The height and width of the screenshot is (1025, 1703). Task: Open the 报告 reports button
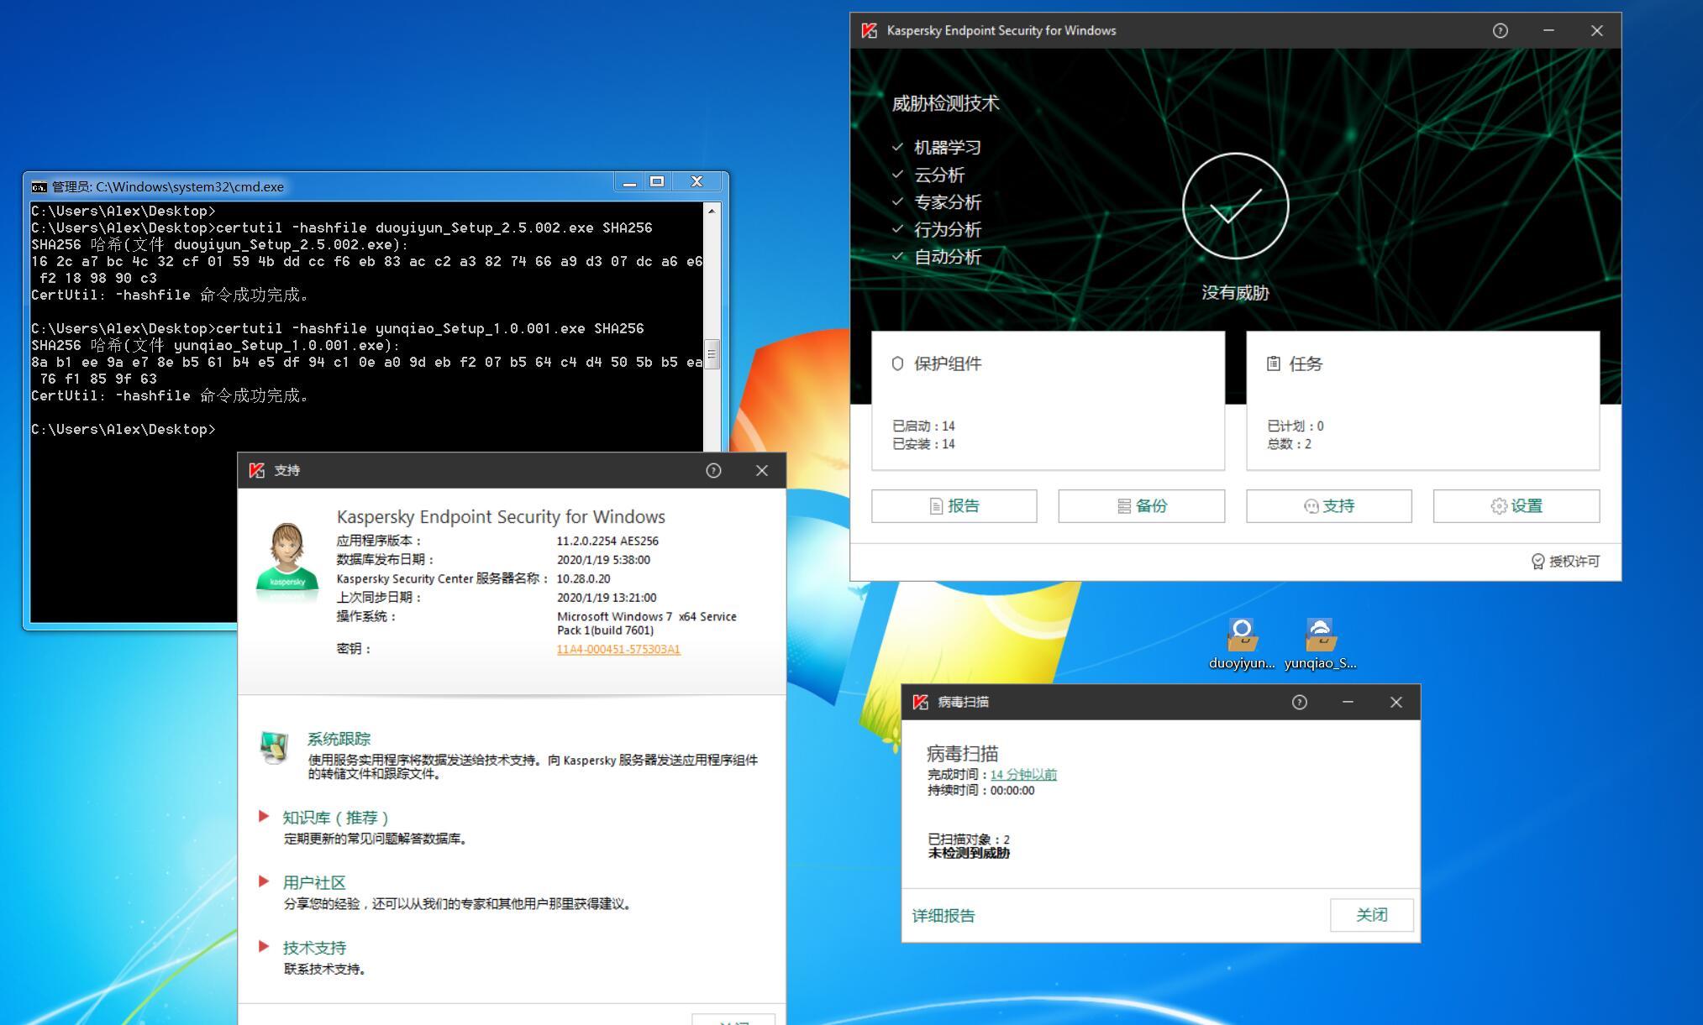click(x=954, y=506)
